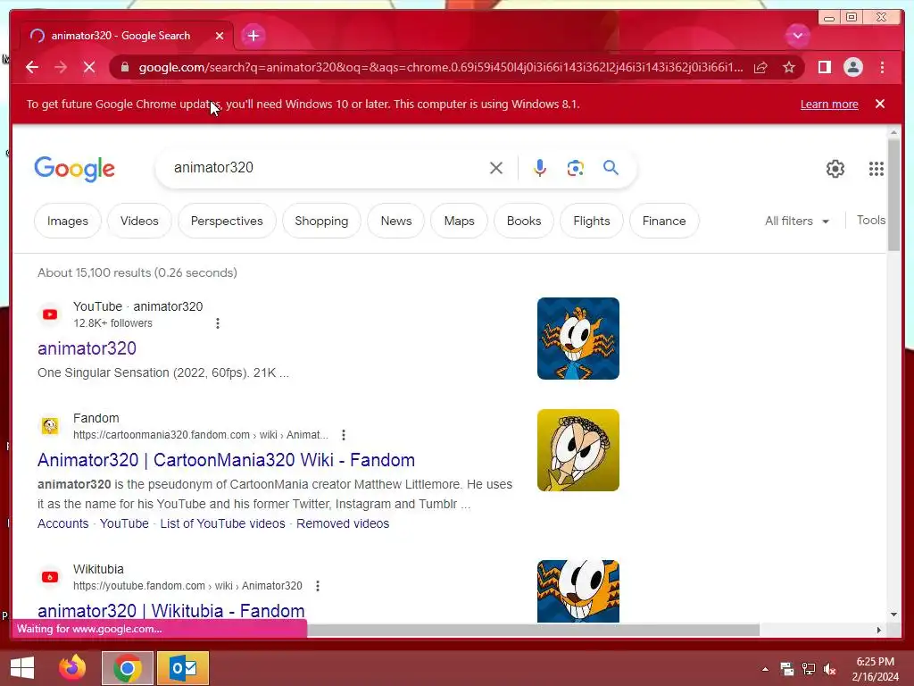Filter results by Images
This screenshot has width=914, height=686.
coord(68,222)
